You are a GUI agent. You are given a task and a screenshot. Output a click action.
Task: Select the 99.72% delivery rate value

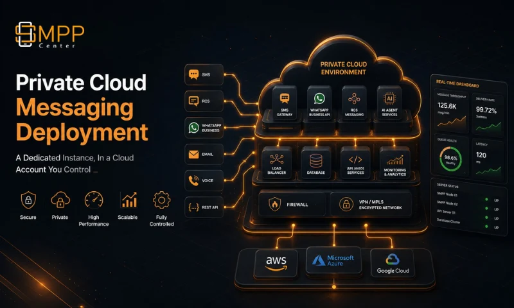tap(486, 110)
